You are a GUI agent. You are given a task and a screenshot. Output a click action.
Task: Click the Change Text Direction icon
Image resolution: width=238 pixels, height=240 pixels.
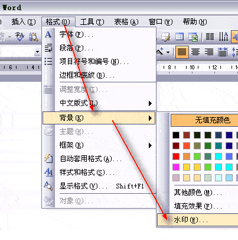(223, 37)
